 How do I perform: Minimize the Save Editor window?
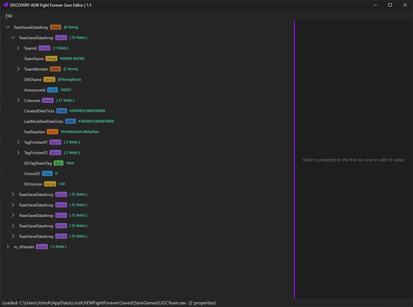374,5
